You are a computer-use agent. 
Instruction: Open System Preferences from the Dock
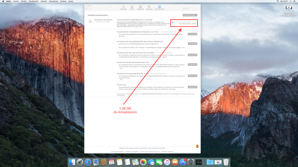191,162
